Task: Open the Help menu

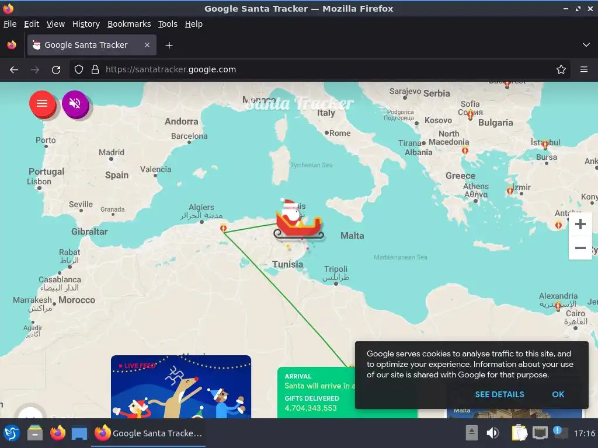Action: 194,24
